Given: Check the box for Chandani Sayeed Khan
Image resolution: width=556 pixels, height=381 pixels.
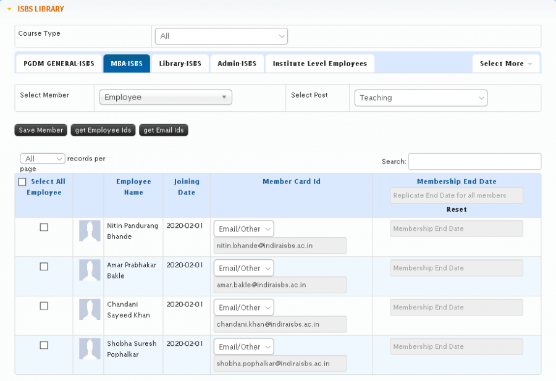Looking at the screenshot, I should coord(44,306).
